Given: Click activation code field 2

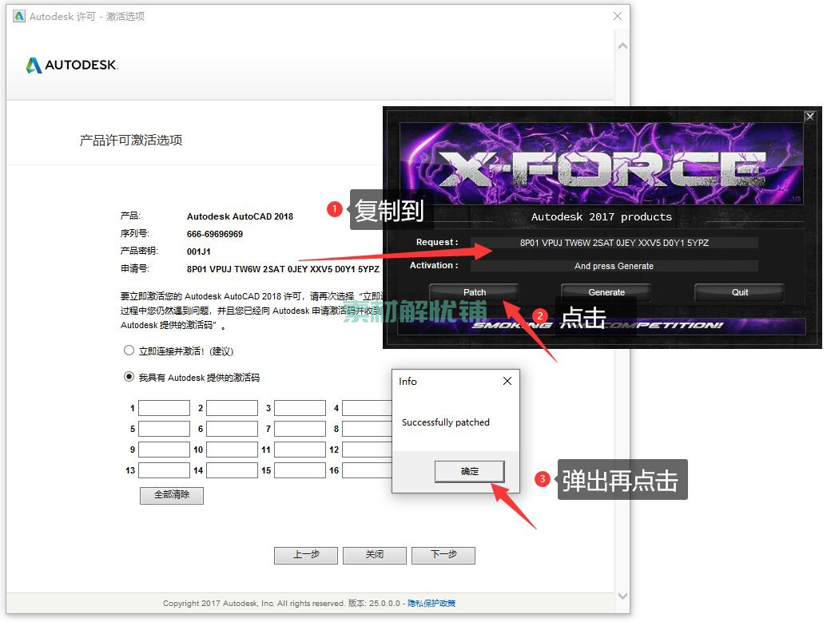Looking at the screenshot, I should [232, 408].
